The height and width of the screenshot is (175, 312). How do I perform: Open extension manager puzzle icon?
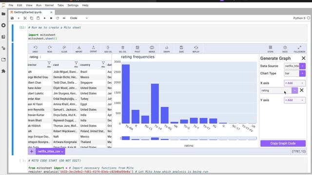[3, 71]
